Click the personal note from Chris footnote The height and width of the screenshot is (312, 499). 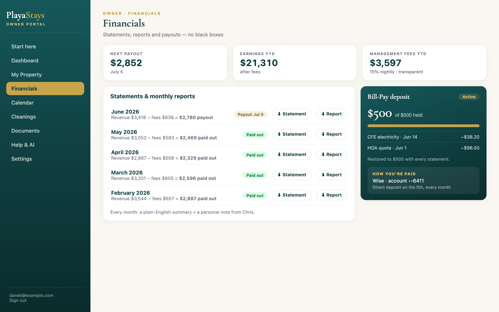coord(182,212)
